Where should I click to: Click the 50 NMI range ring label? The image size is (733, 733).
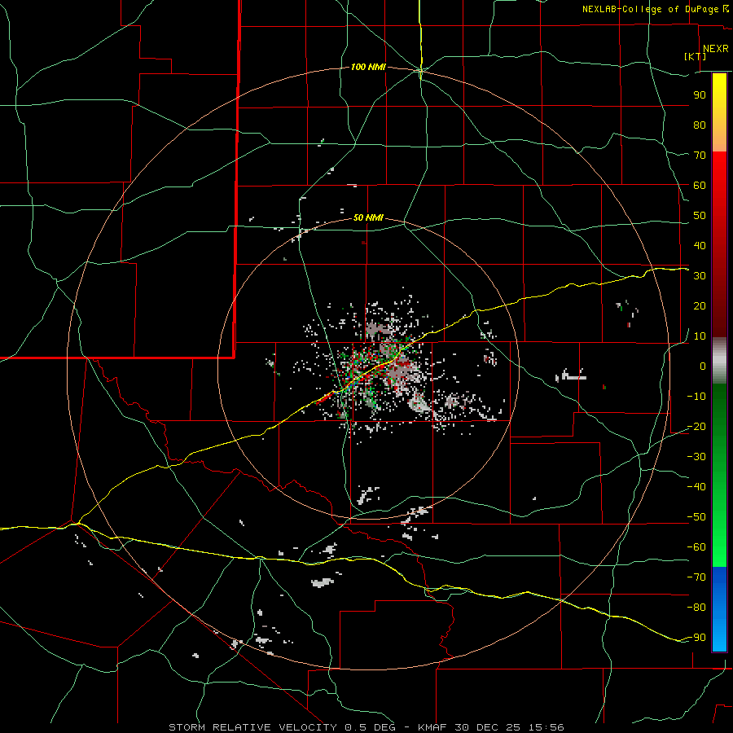tap(368, 217)
